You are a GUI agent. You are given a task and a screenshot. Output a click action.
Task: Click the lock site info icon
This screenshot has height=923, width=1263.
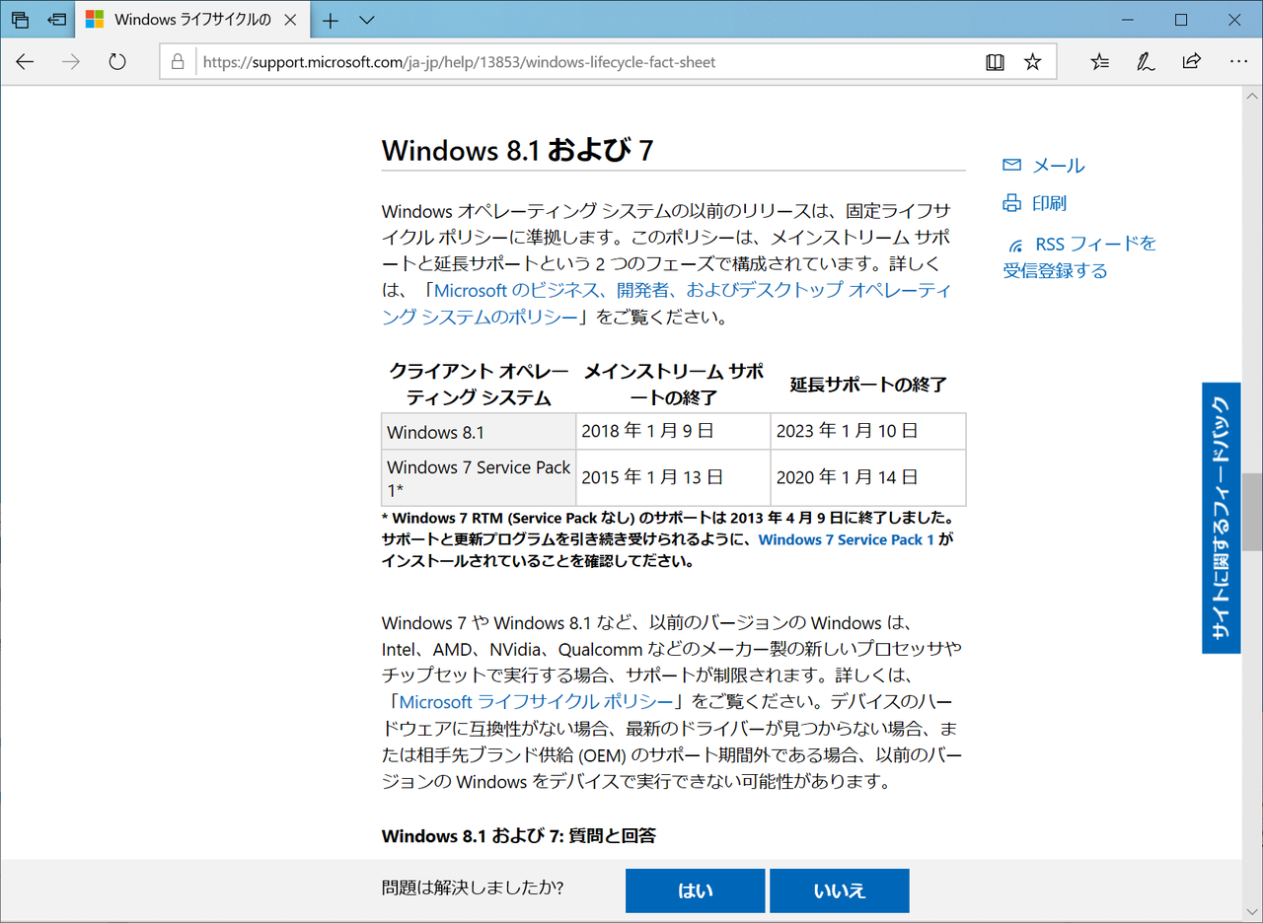click(178, 62)
